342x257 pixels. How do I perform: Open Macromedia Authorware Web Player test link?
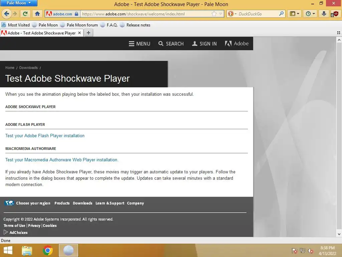(x=62, y=160)
